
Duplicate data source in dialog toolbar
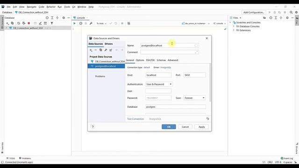(x=101, y=50)
